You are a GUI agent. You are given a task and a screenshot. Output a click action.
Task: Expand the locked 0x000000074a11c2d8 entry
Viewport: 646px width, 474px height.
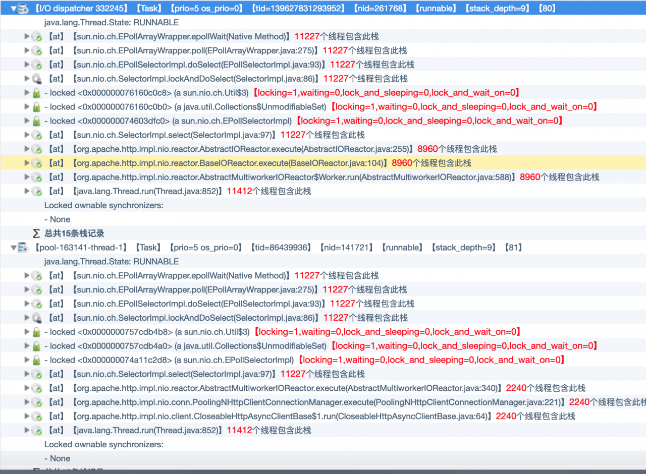27,360
